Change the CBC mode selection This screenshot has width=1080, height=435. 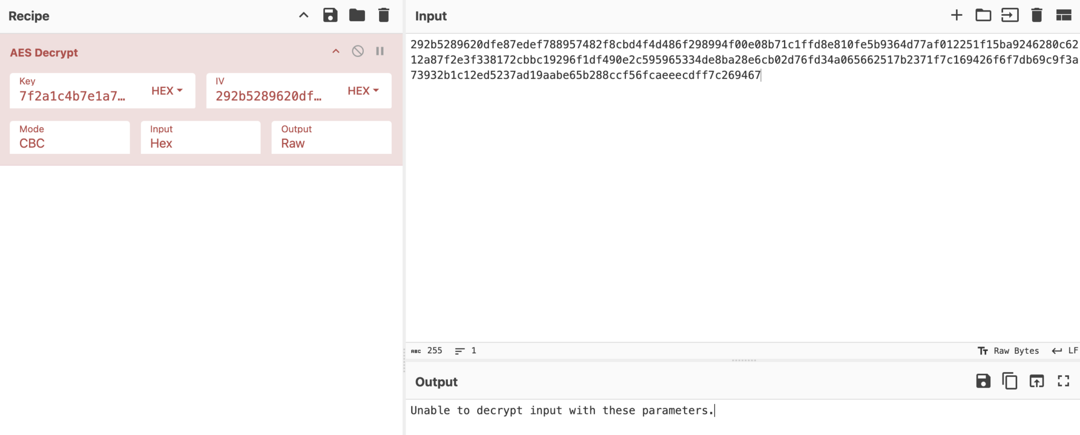[70, 138]
